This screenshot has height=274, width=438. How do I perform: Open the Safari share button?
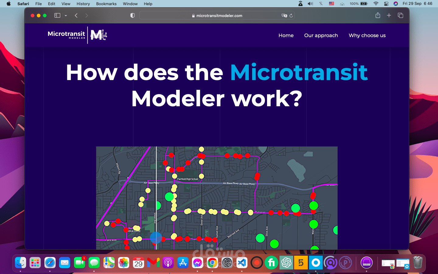click(x=378, y=15)
